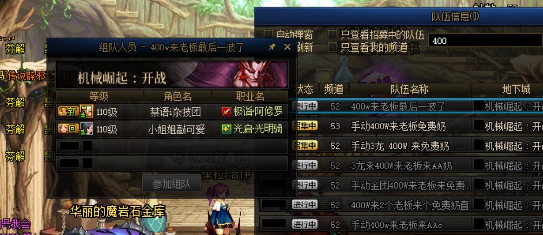
Task: Sort by 频道 column header
Action: (333, 90)
